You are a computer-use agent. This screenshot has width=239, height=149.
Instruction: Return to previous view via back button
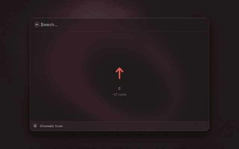(37, 25)
